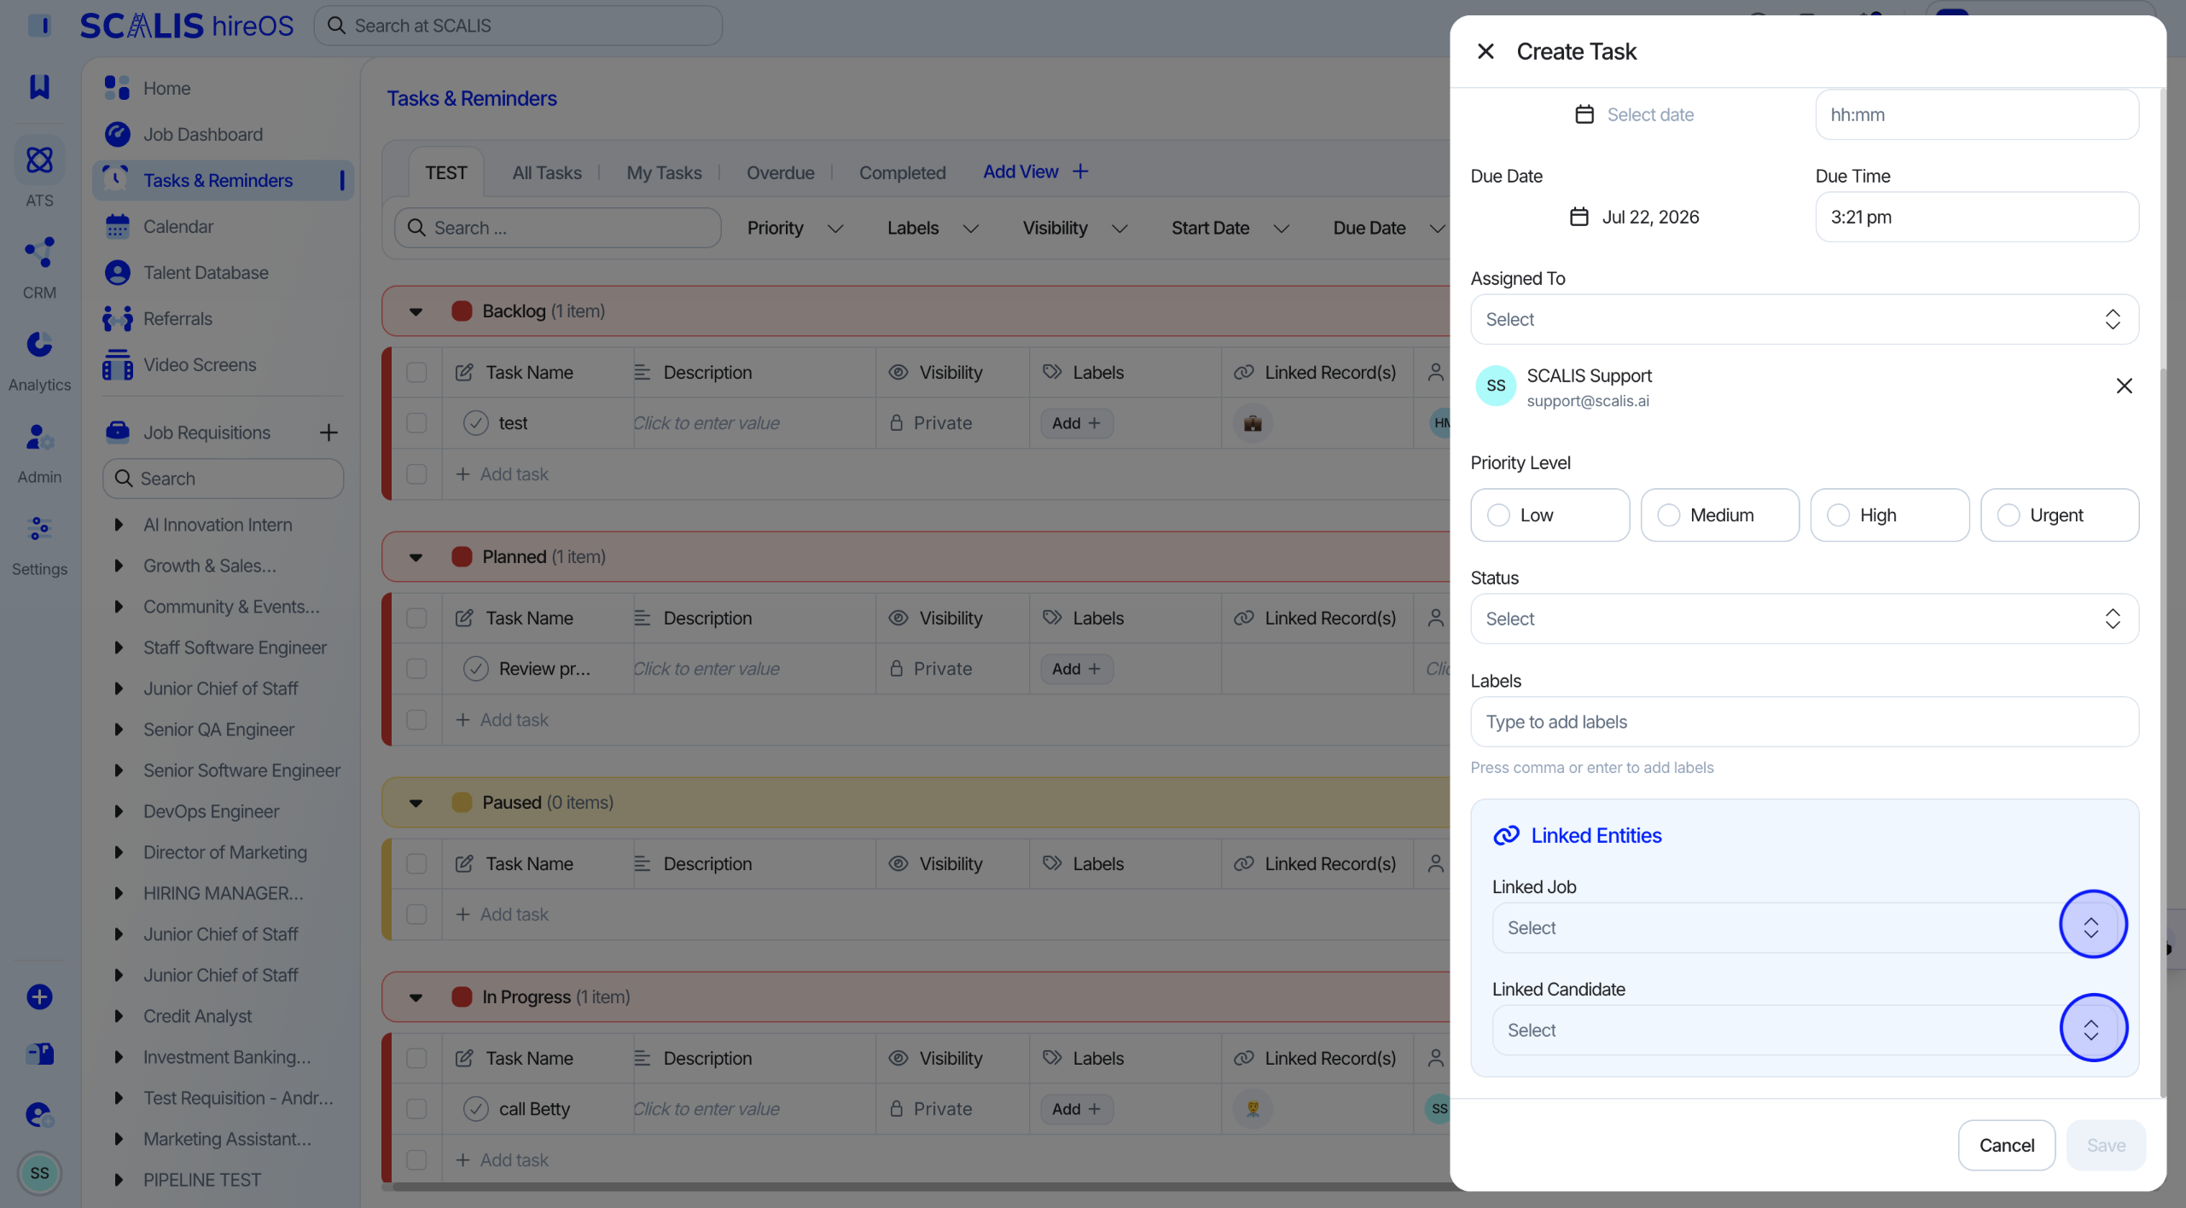Screen dimensions: 2186x1208
Task: Open the CRM module icon
Action: coord(39,252)
